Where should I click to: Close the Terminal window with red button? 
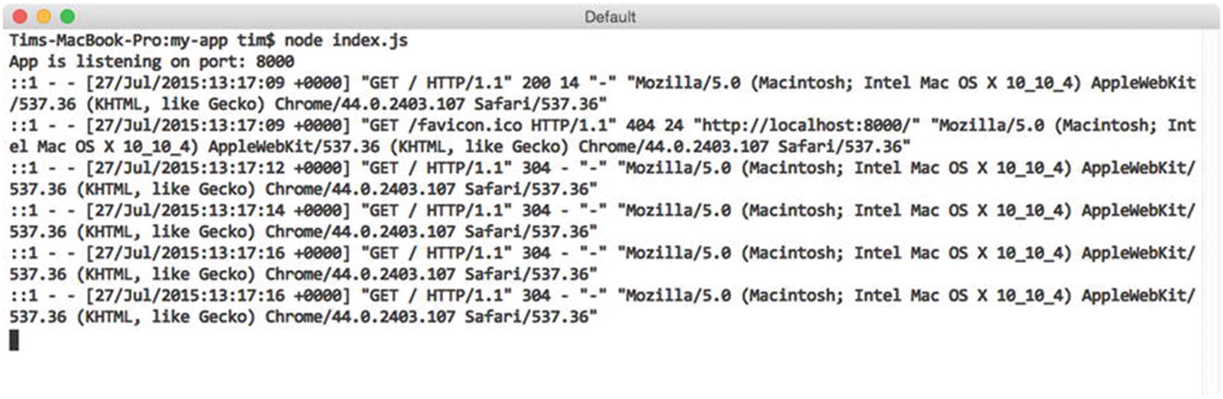click(20, 16)
